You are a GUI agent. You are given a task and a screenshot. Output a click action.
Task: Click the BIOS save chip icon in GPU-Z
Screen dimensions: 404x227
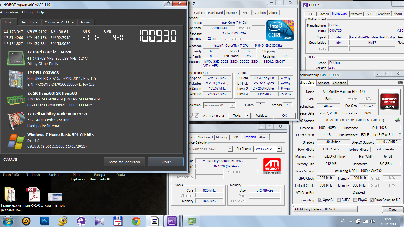pyautogui.click(x=398, y=120)
